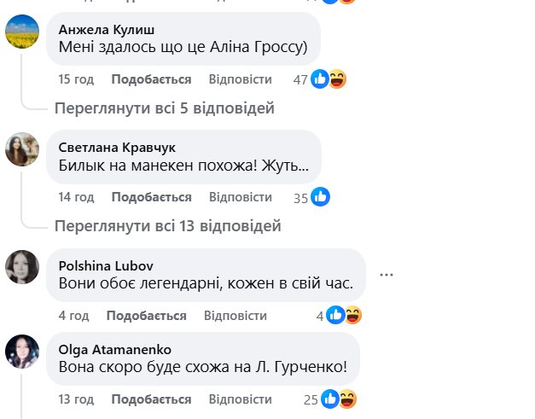This screenshot has height=419, width=535.
Task: Expand all 13 replies to Светлана Кравчук
Action: (x=167, y=226)
